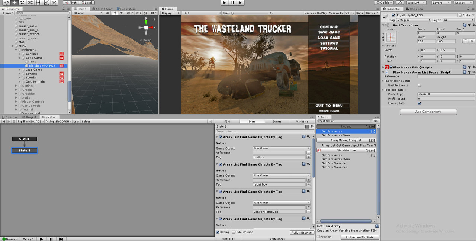Select the combined Transform tool
This screenshot has height=241, width=476.
(46, 3)
